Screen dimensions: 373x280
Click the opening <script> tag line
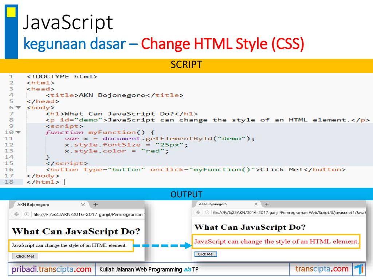(x=64, y=126)
